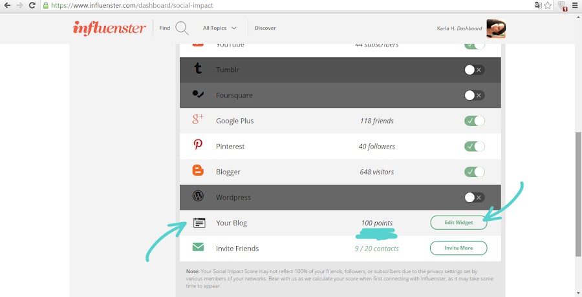The height and width of the screenshot is (297, 582).
Task: Click the green padlock security icon
Action: click(46, 5)
